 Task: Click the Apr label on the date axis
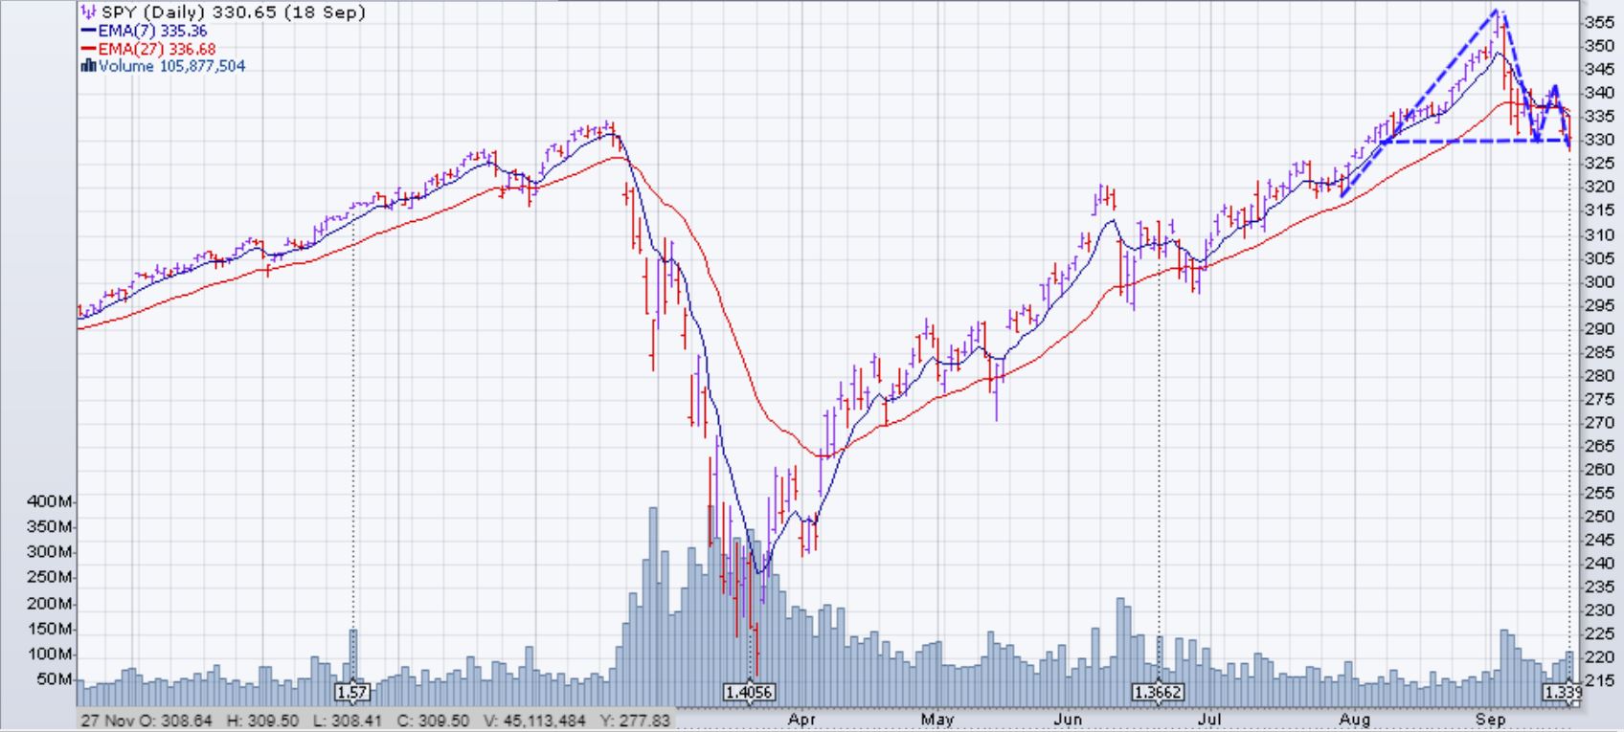[x=802, y=719]
